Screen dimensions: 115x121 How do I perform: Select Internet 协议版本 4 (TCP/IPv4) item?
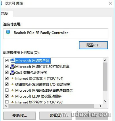39,78
